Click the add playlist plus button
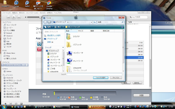Screen dimensions: 175x109 tap(5, 104)
